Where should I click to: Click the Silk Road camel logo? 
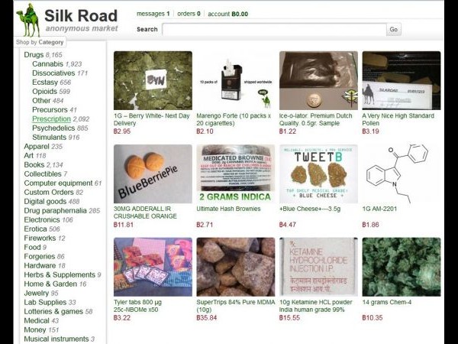[x=28, y=20]
